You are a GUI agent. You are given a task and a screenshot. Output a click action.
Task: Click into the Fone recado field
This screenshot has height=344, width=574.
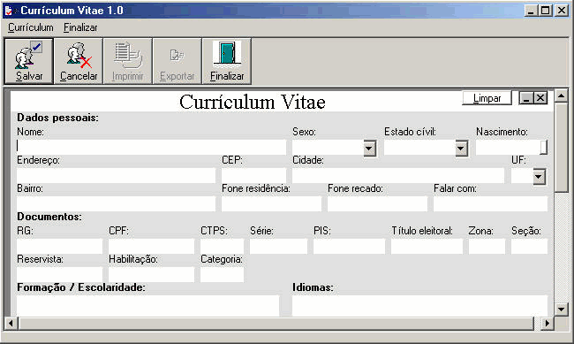pyautogui.click(x=377, y=204)
